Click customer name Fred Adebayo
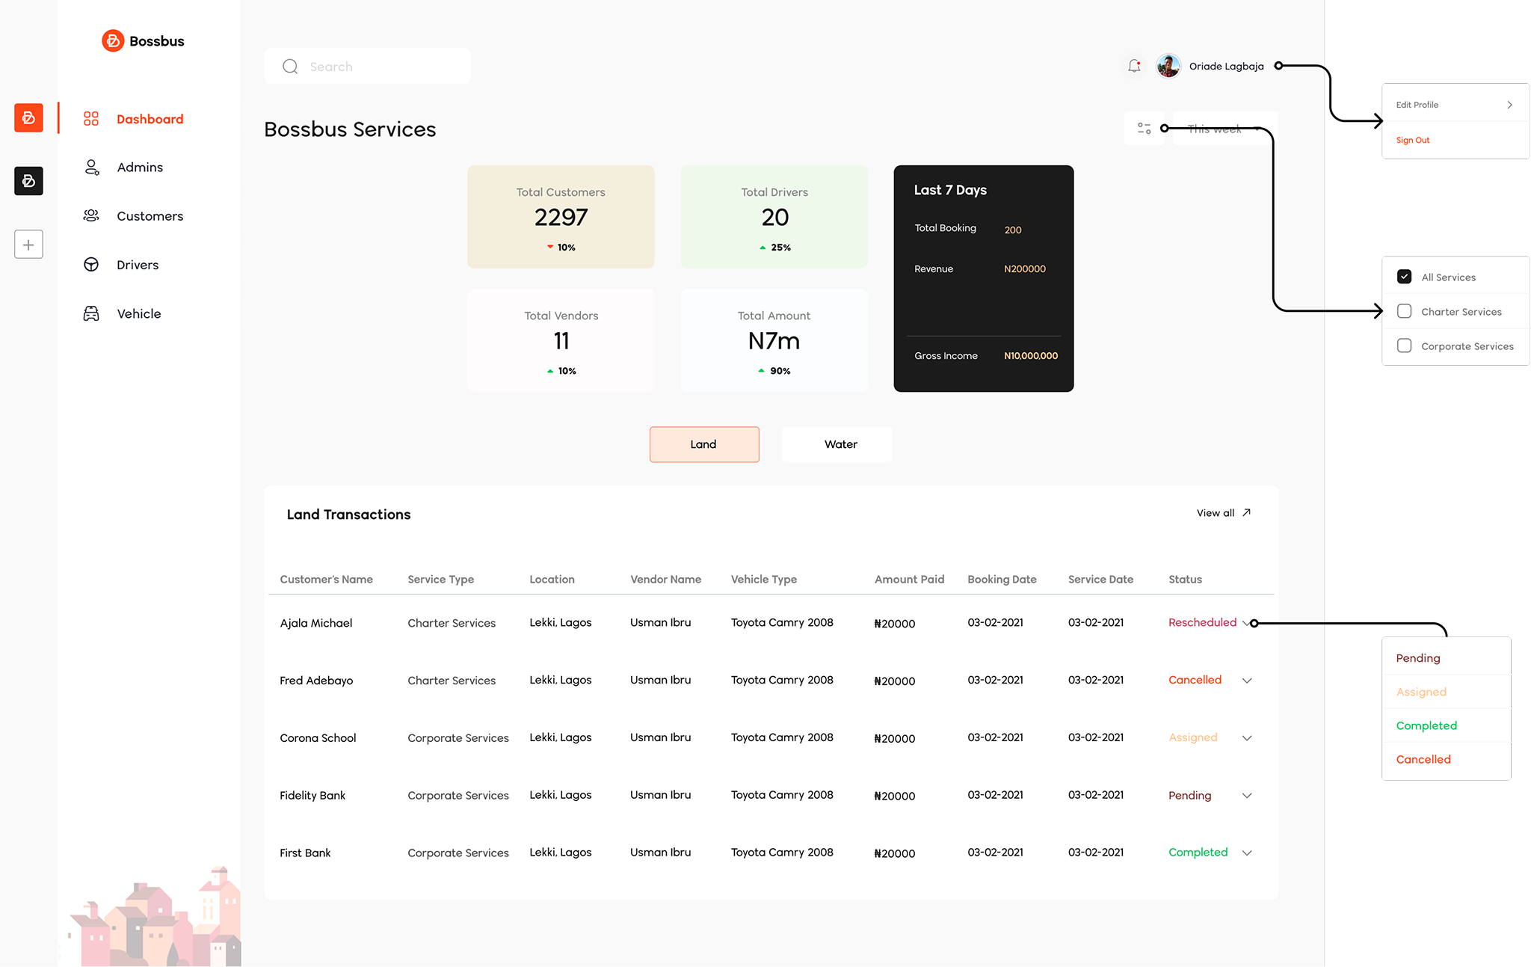The height and width of the screenshot is (967, 1531). (x=316, y=681)
